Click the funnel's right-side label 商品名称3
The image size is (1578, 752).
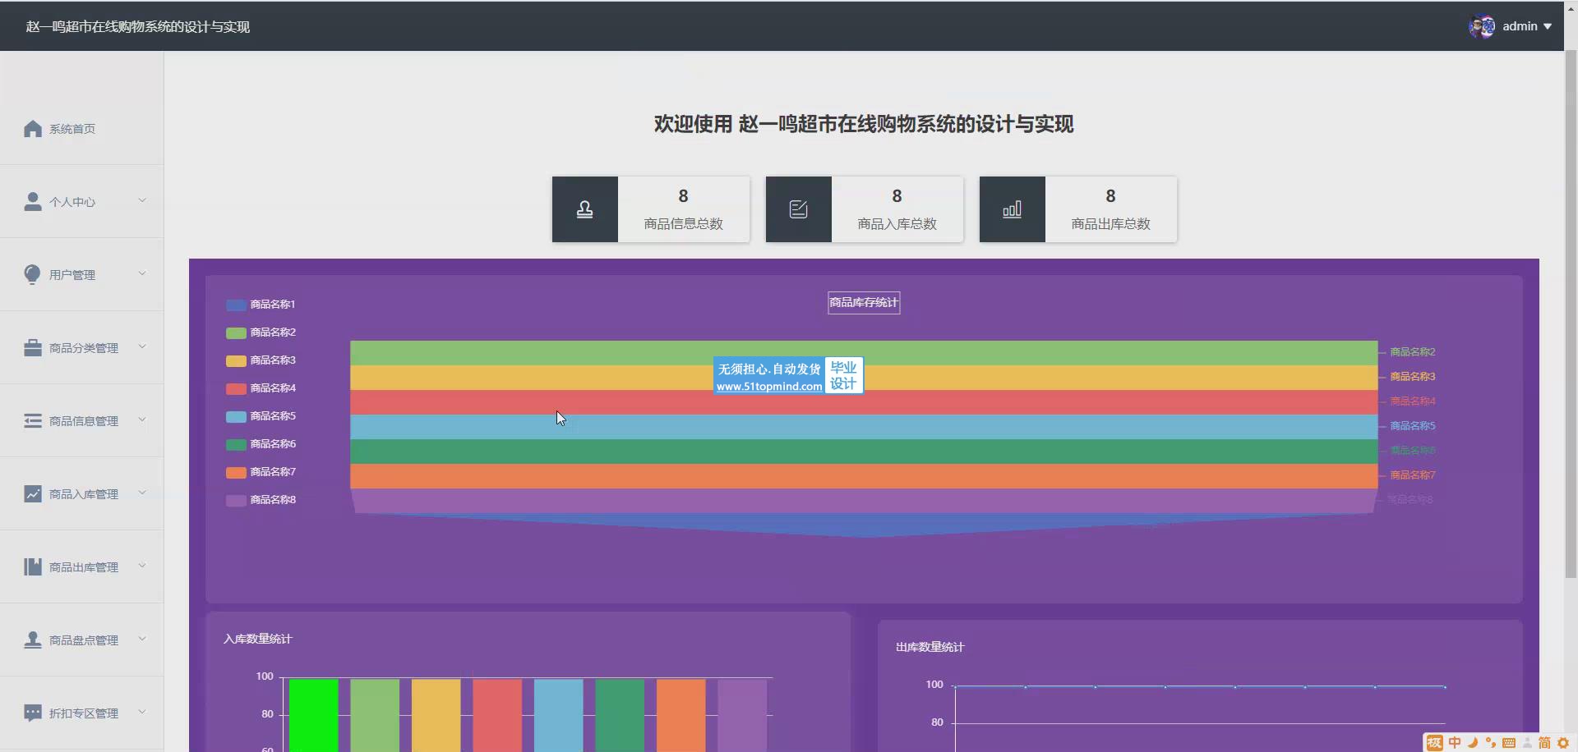[x=1412, y=377]
